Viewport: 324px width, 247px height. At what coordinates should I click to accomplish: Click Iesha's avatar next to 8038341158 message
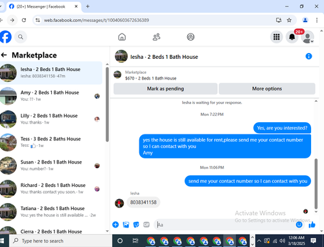119,203
